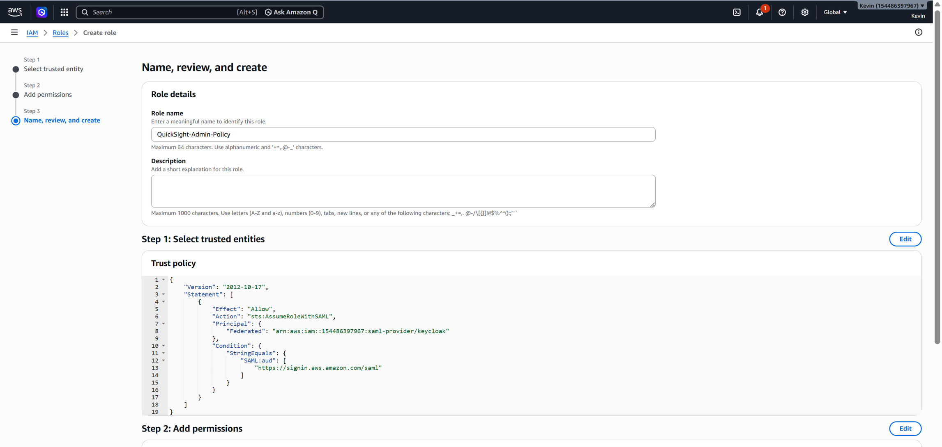Image resolution: width=942 pixels, height=447 pixels.
Task: Collapse the Statement fold arrow on line 3
Action: 164,294
